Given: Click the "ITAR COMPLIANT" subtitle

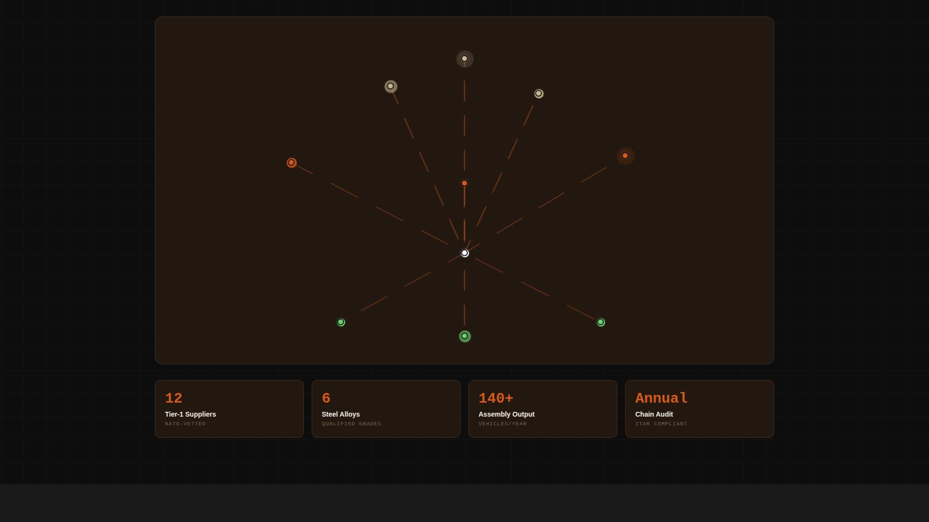Looking at the screenshot, I should pos(661,424).
